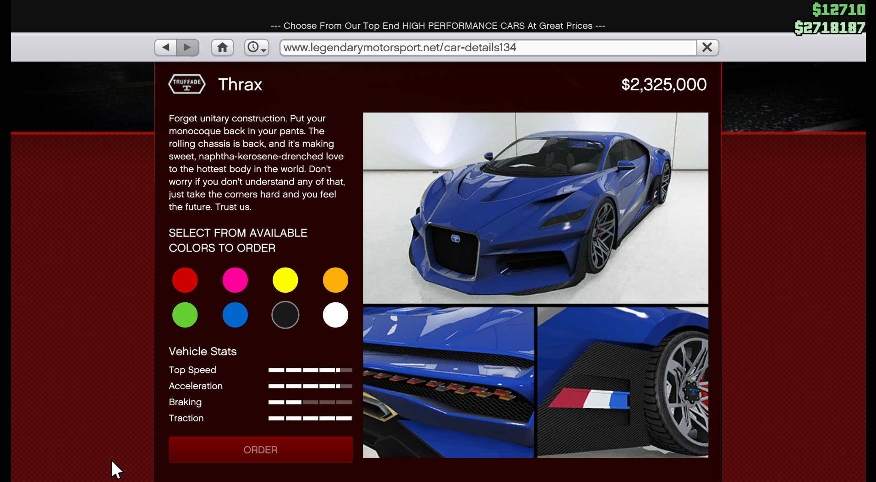
Task: Select the green color swatch
Action: tap(185, 315)
